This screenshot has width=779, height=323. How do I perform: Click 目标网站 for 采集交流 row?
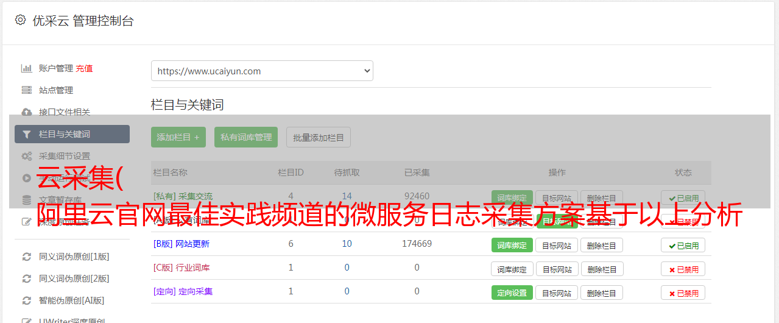point(557,198)
